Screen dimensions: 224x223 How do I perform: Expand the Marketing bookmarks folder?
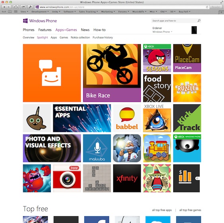(108, 12)
